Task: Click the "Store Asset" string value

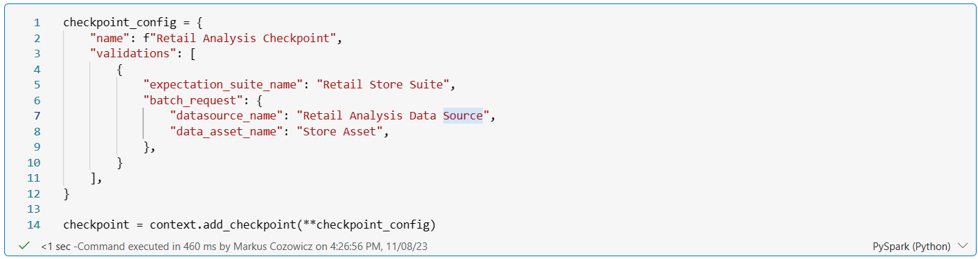Action: pos(339,131)
